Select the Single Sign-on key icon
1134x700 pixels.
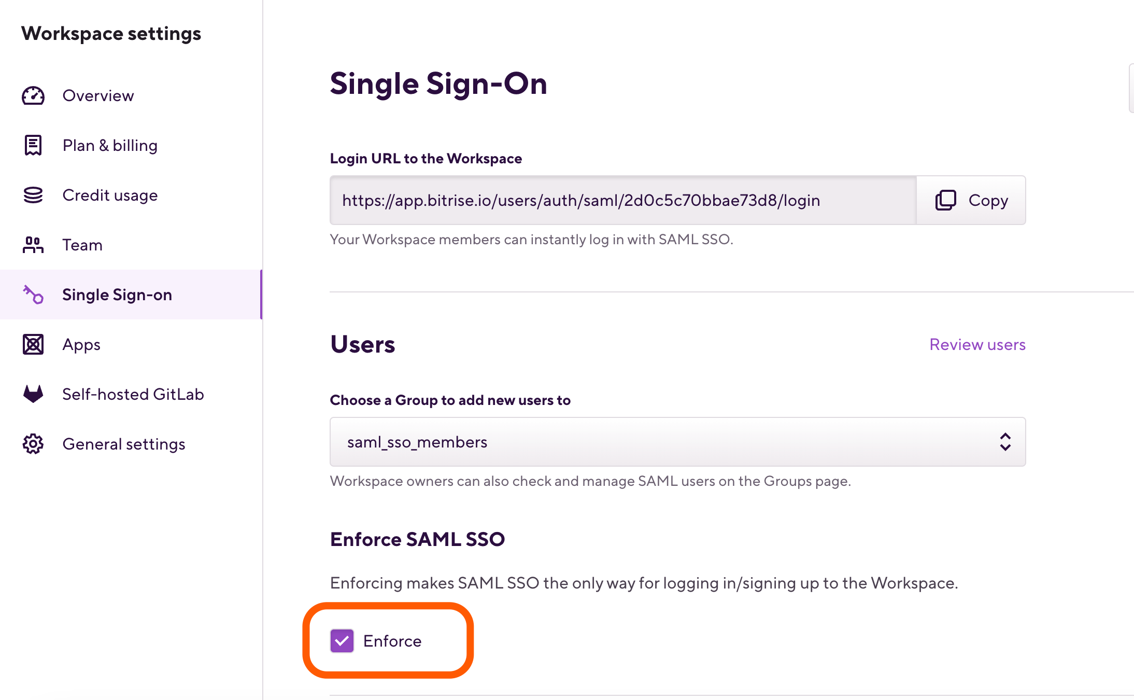(x=33, y=295)
